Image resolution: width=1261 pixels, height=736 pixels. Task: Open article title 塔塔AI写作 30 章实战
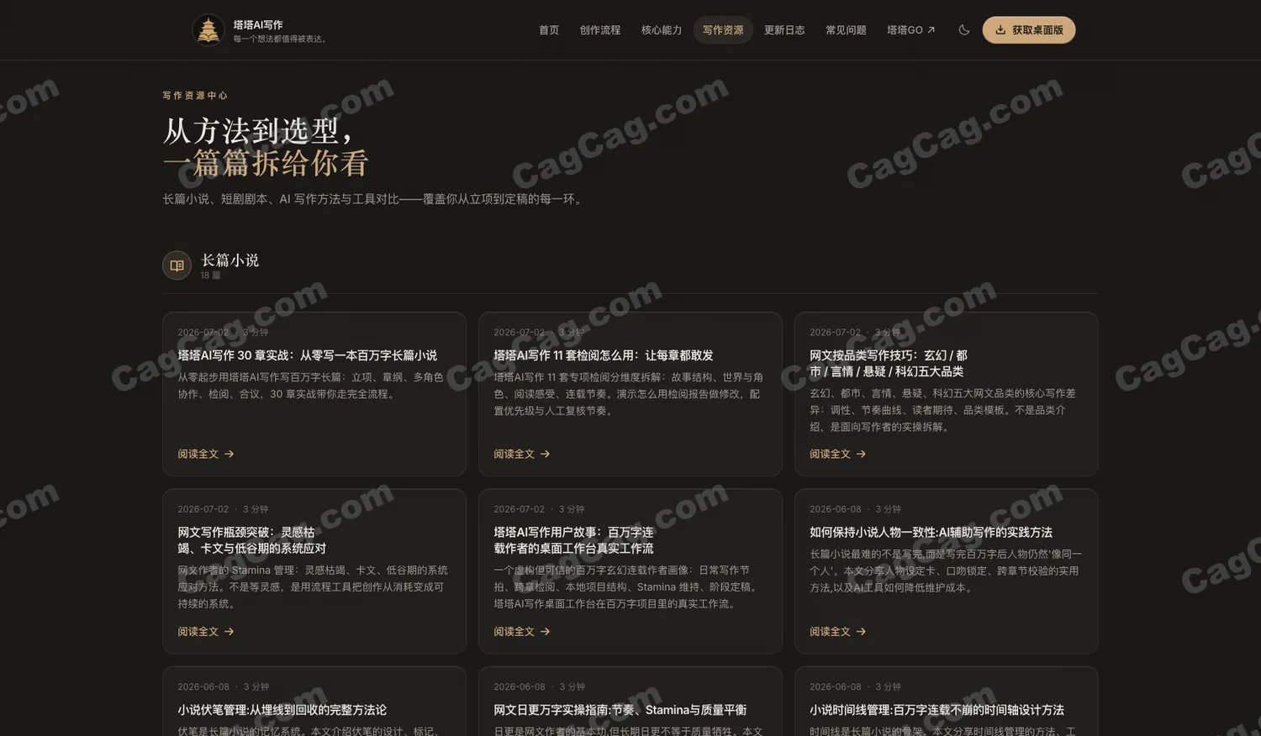point(308,356)
